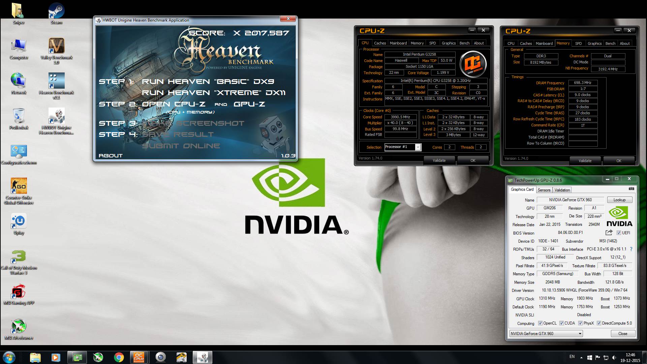The height and width of the screenshot is (364, 647).
Task: Open HWBOT Unigine Heaven Benchmark desktop shortcut
Action: point(56,121)
